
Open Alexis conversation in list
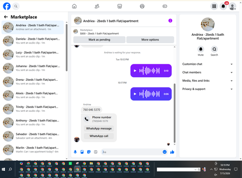pos(33,95)
